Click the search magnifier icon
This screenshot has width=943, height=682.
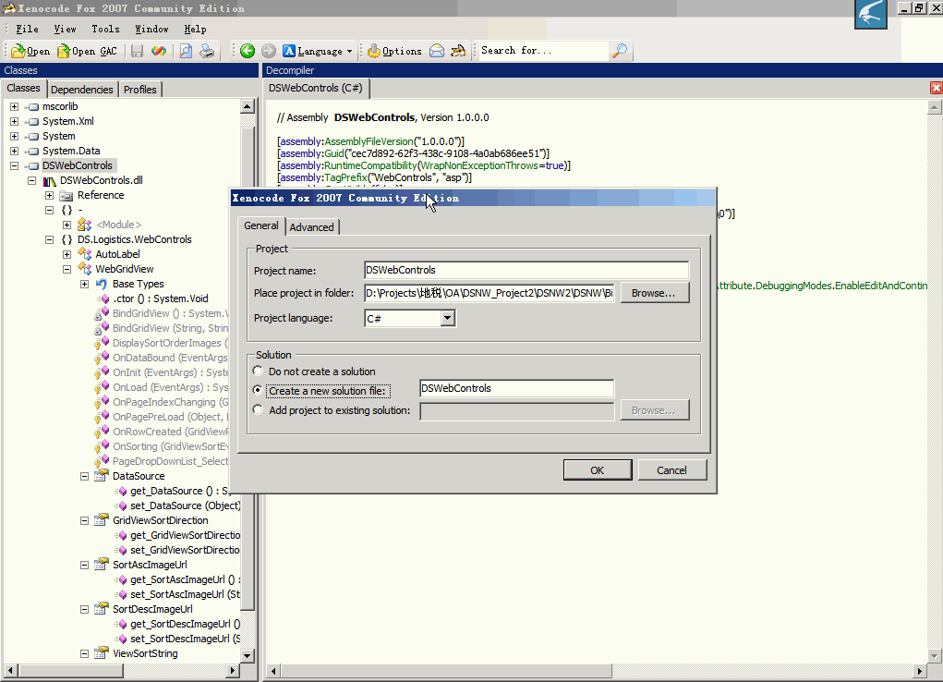click(x=620, y=51)
